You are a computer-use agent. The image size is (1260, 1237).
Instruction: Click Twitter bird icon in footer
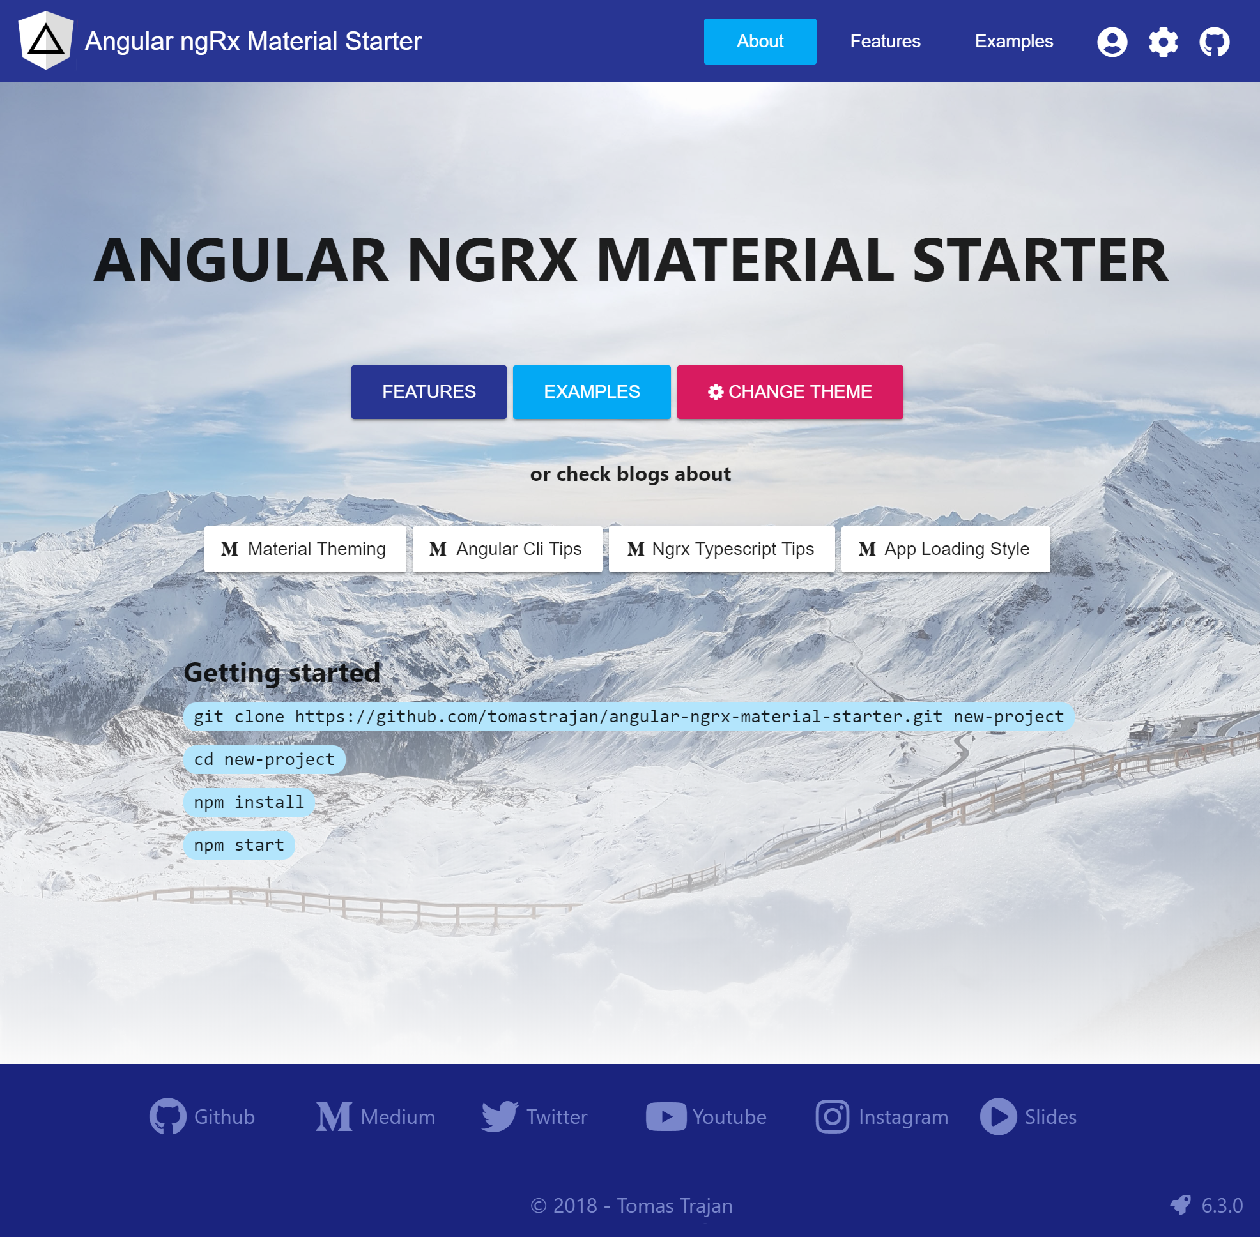pos(500,1116)
